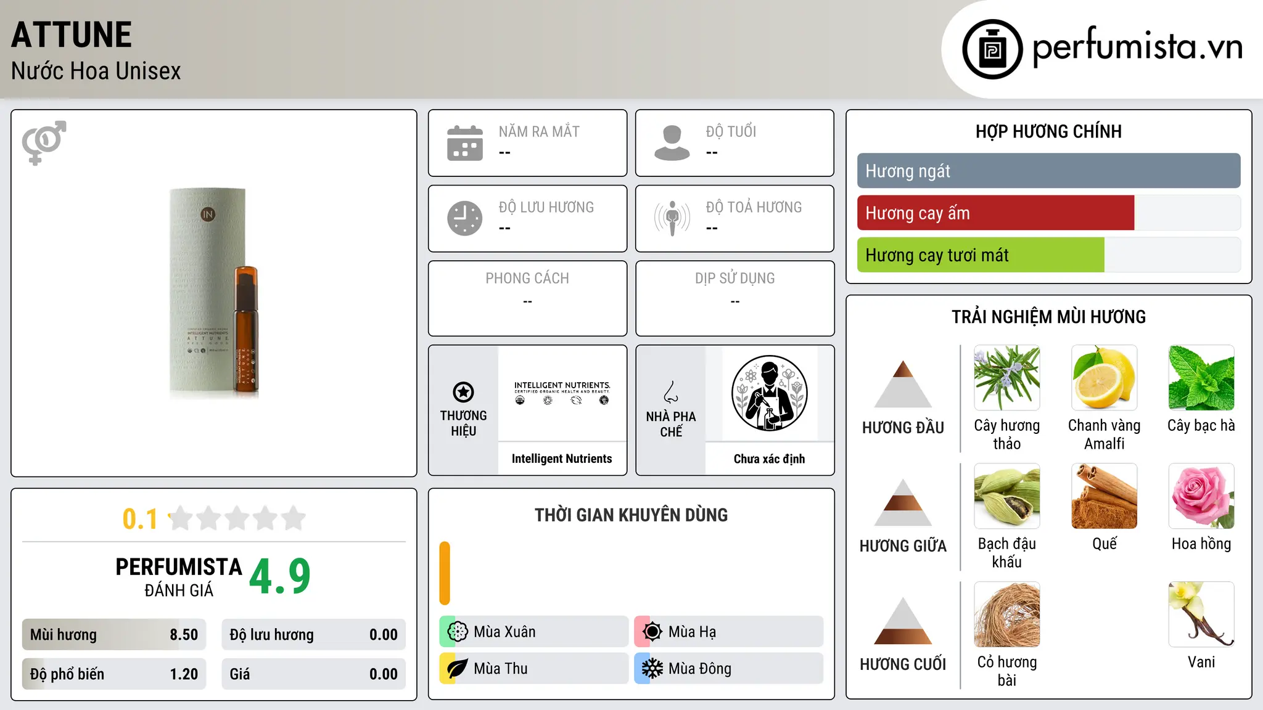Open the Hoa hồng rose image

pyautogui.click(x=1201, y=496)
